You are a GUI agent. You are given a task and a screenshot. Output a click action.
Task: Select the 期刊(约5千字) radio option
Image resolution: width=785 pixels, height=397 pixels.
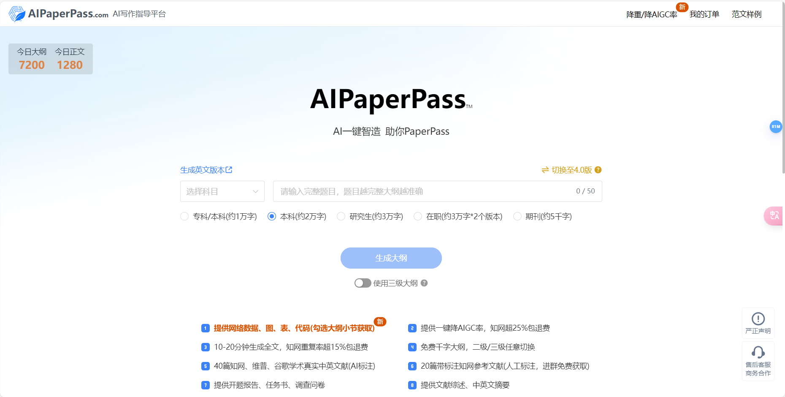[x=517, y=216]
